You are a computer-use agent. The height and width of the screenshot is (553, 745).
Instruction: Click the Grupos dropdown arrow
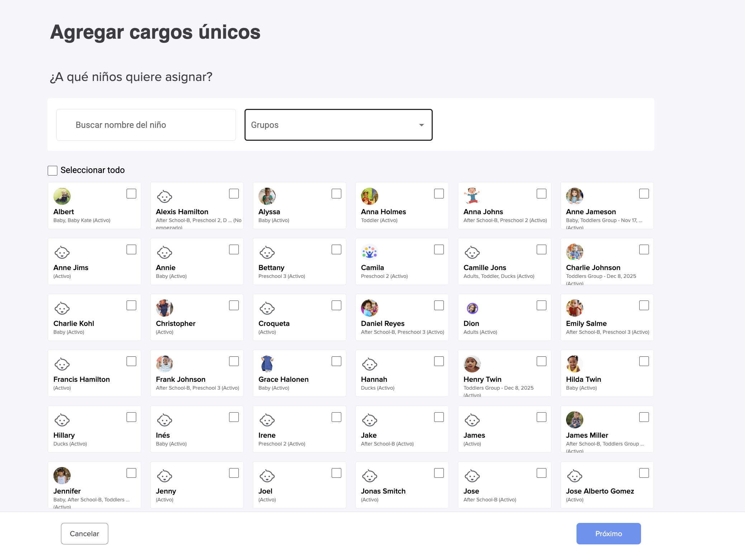(x=422, y=125)
